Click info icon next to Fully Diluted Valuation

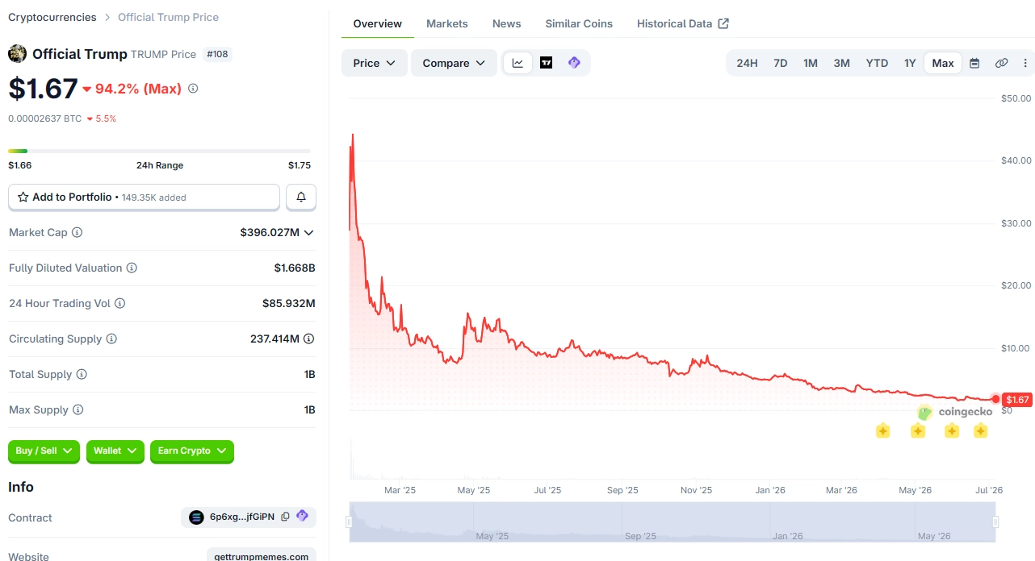pos(132,268)
